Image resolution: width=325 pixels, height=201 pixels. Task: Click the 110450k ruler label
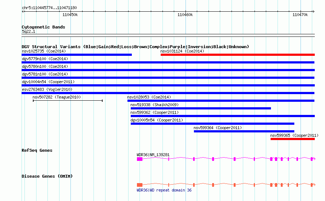[70, 15]
